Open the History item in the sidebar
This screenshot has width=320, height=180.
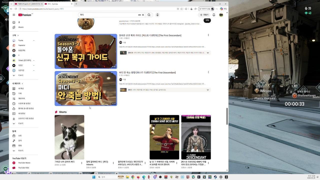click(23, 93)
